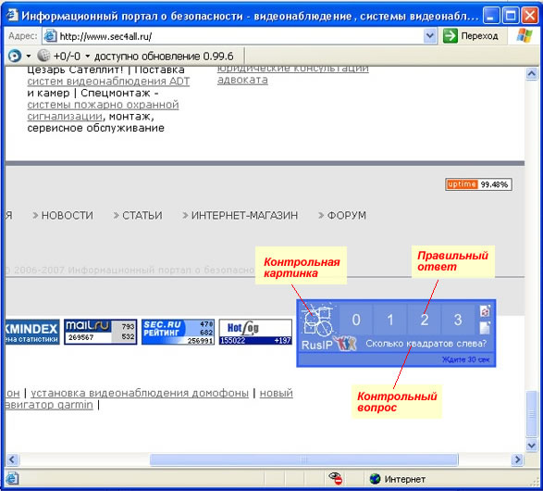
Task: Click vertical scrollbar down arrow
Action: [531, 445]
